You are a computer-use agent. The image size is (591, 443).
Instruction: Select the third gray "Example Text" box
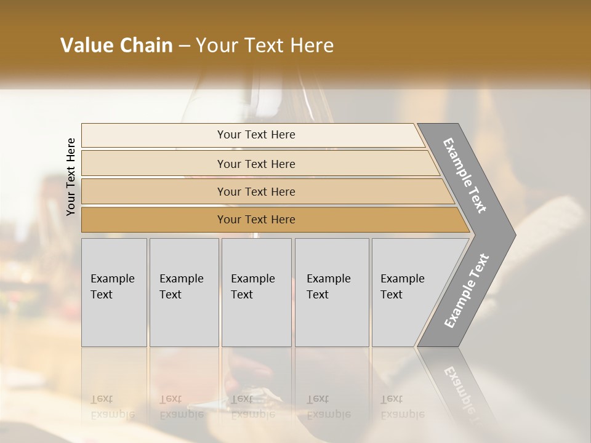pyautogui.click(x=256, y=292)
